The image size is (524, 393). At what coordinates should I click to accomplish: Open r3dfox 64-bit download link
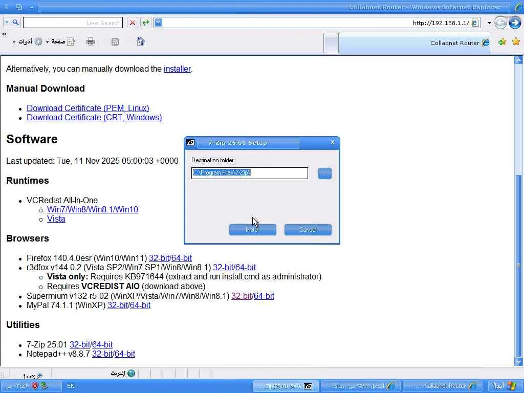point(246,268)
